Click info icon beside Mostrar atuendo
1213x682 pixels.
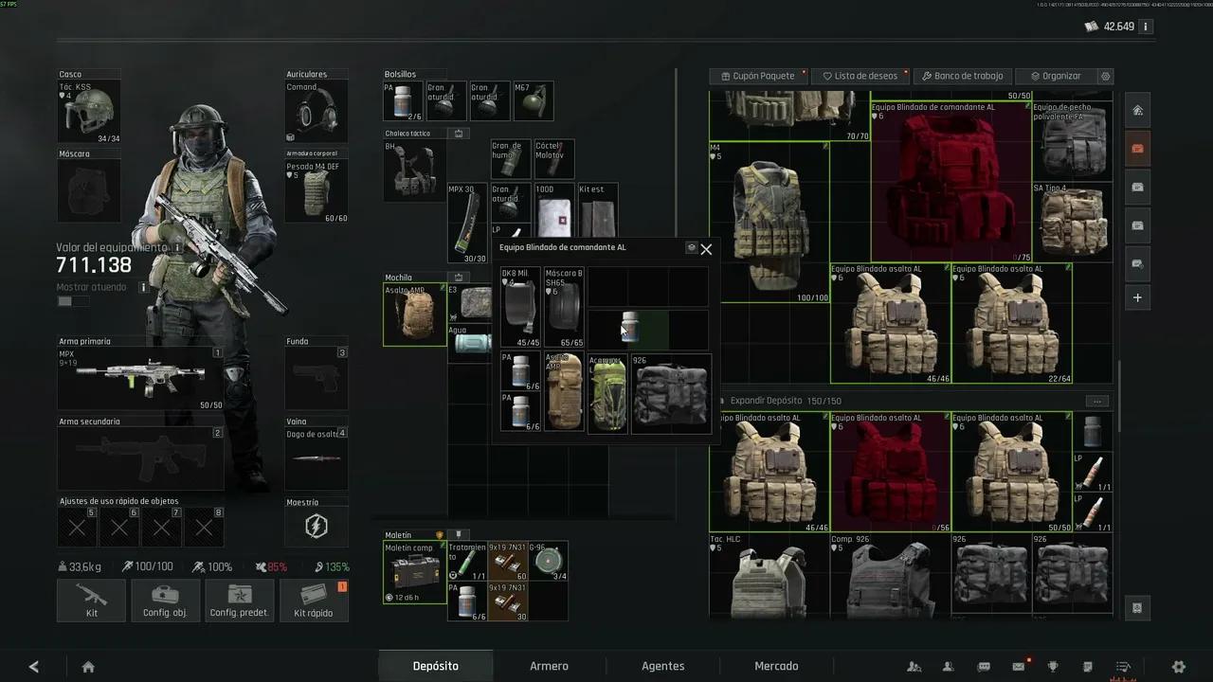click(144, 287)
